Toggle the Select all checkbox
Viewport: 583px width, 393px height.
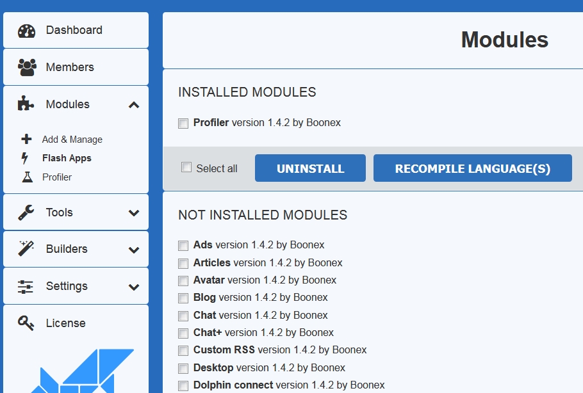pos(186,168)
